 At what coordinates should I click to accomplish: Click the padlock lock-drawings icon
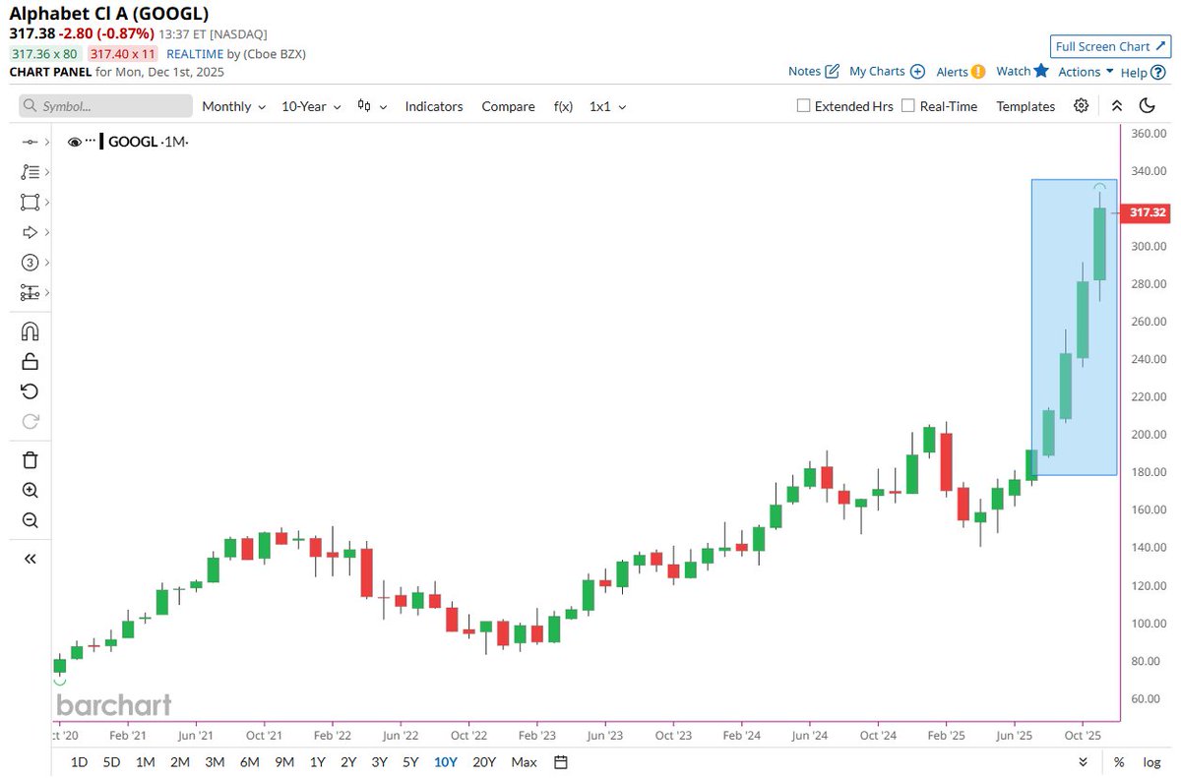click(30, 361)
